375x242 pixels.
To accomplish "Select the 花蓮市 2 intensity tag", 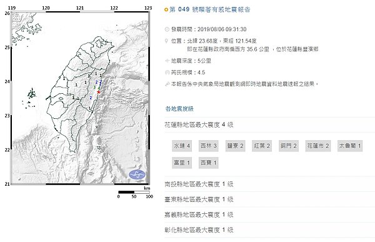I will [318, 146].
